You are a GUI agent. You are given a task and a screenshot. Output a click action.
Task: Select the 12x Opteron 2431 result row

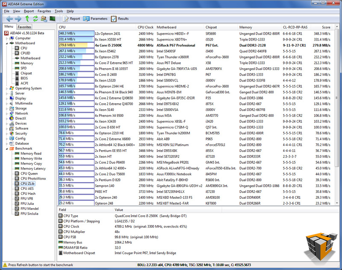pos(195,34)
